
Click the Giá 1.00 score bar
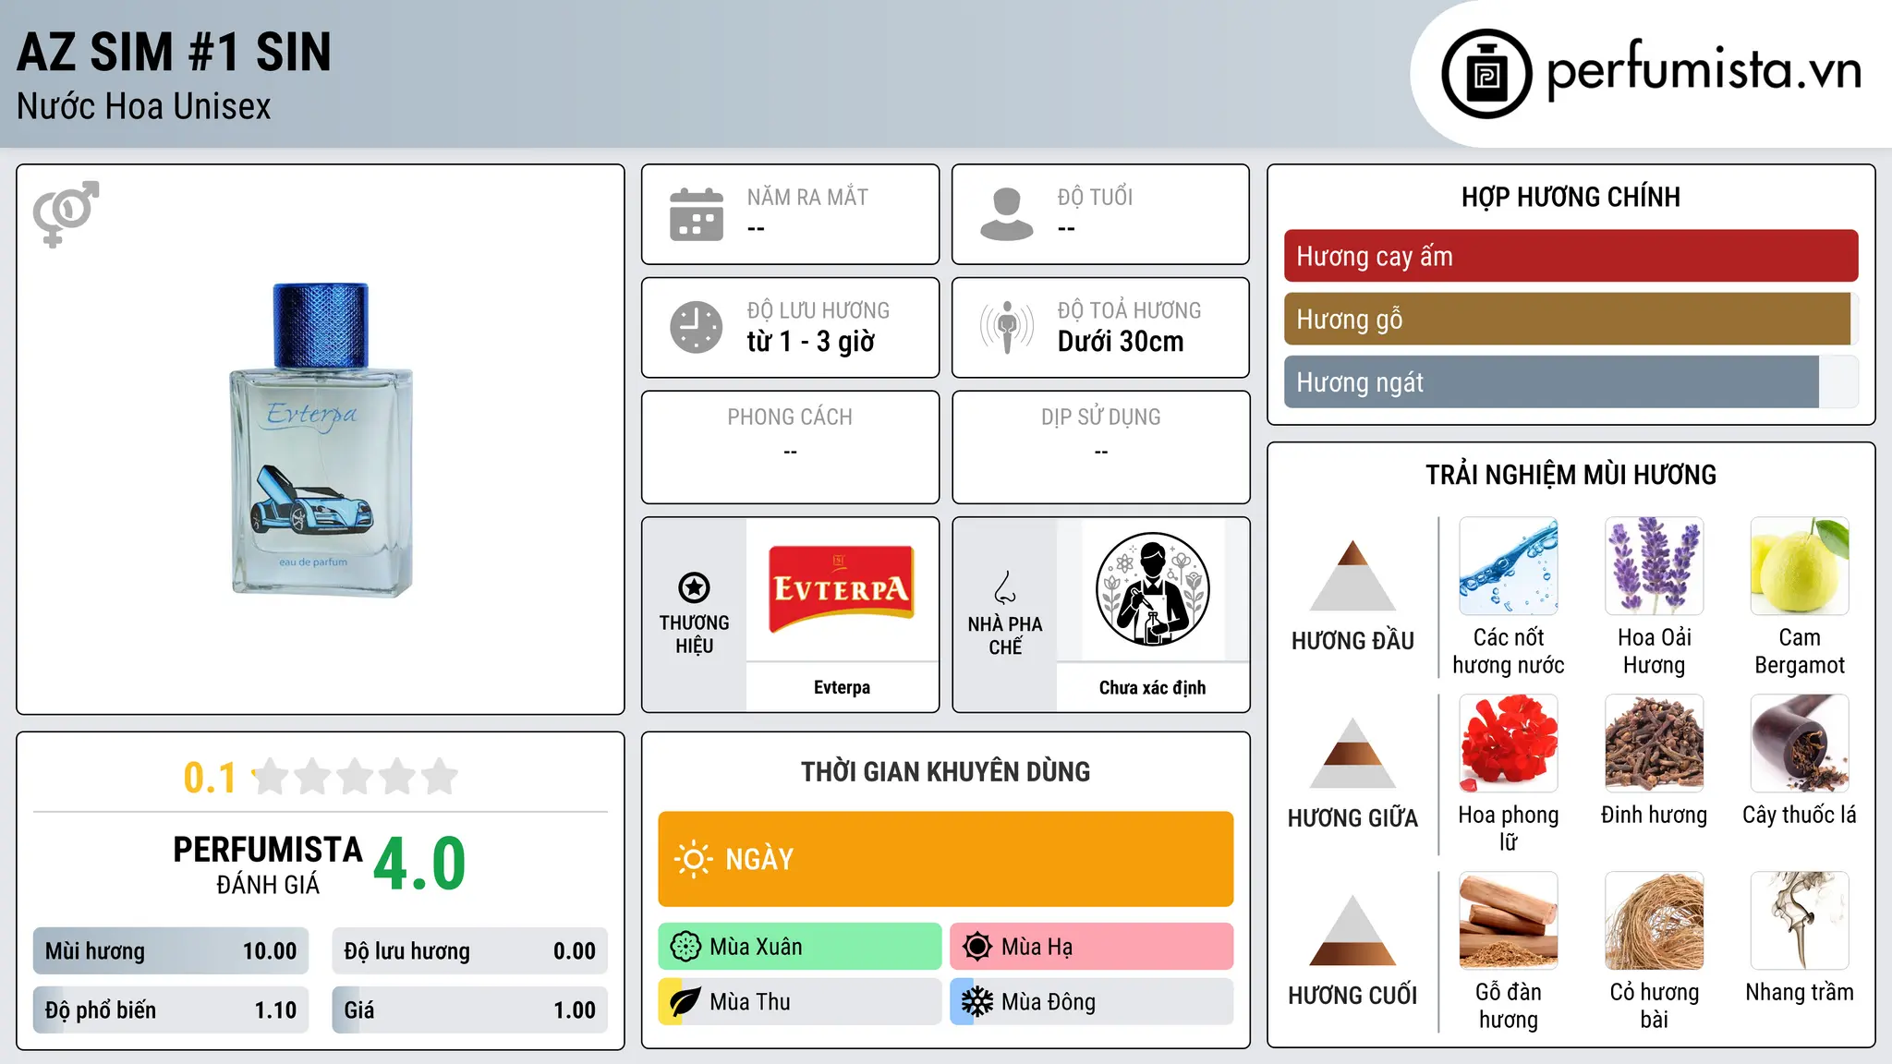pos(469,1010)
